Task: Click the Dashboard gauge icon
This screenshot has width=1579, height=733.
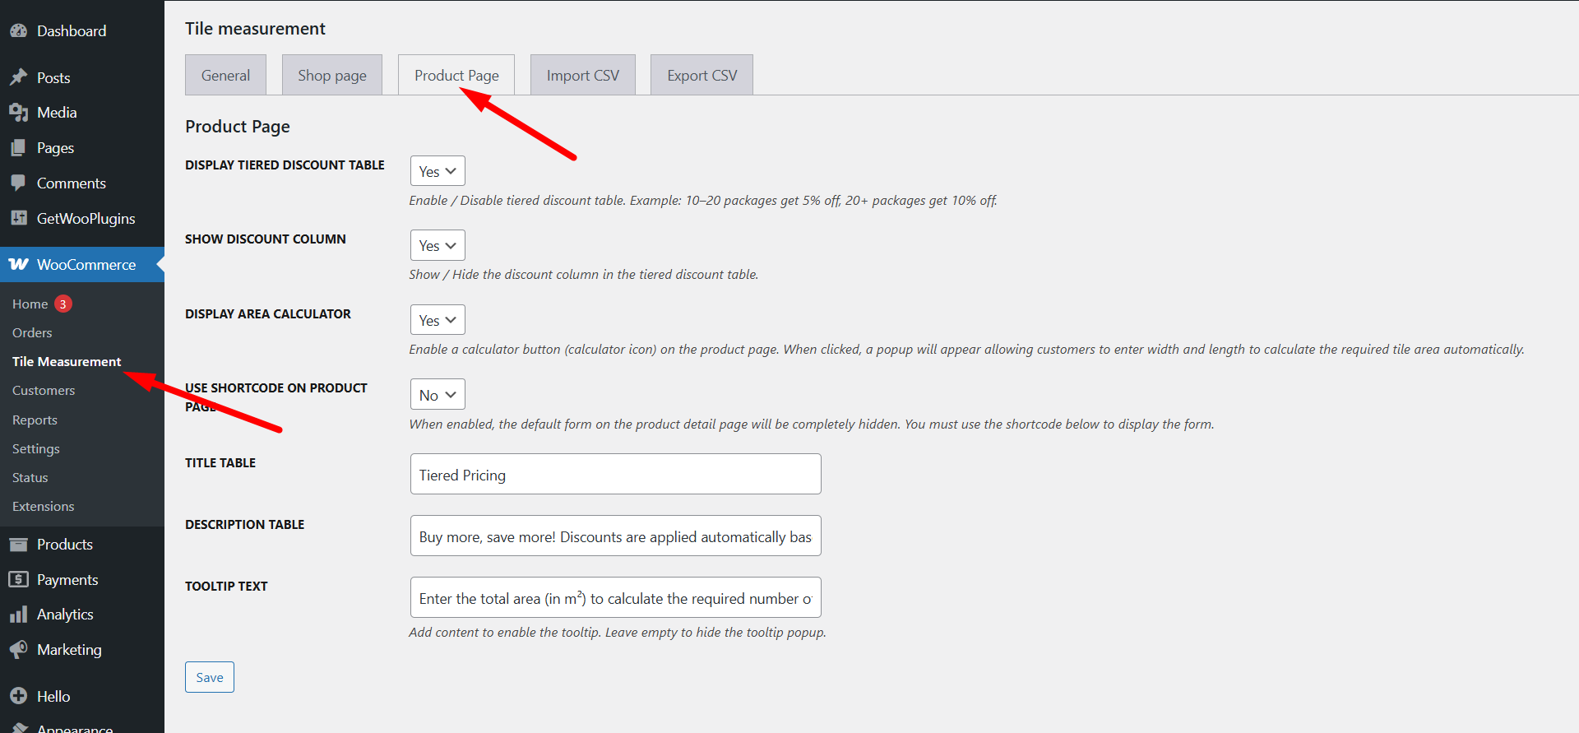Action: pyautogui.click(x=18, y=31)
